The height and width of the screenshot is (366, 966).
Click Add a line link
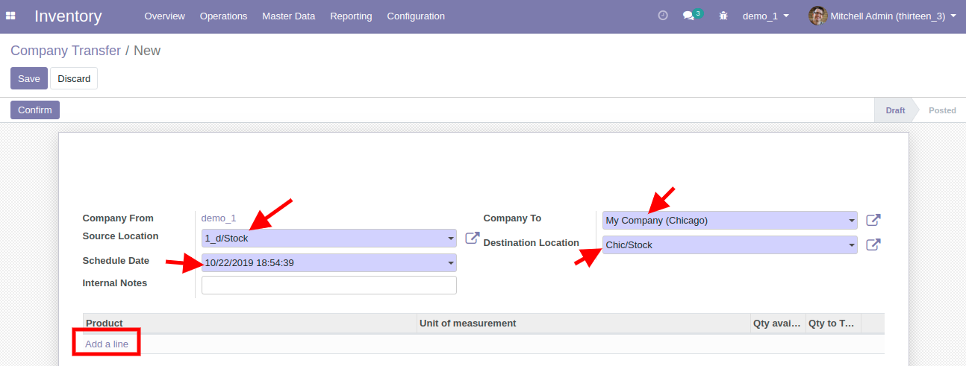107,344
